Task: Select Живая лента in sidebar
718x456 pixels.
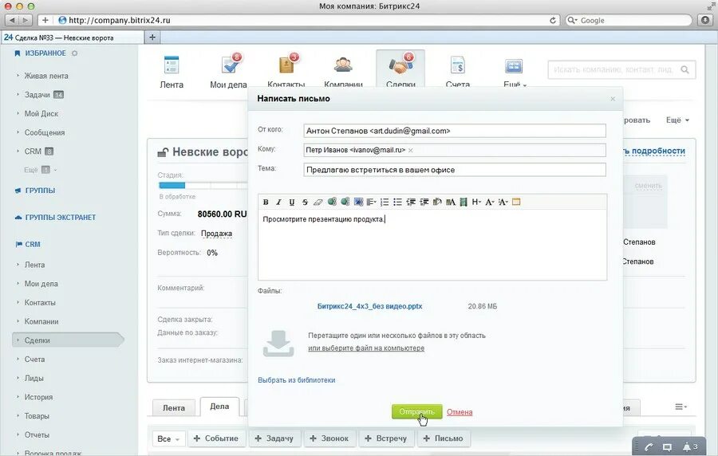Action: pyautogui.click(x=46, y=76)
